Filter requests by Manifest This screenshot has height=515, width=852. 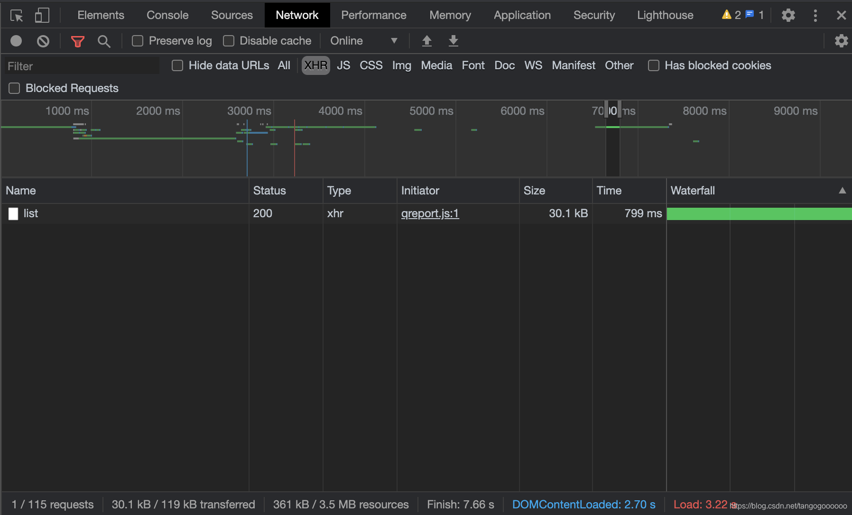pos(574,65)
